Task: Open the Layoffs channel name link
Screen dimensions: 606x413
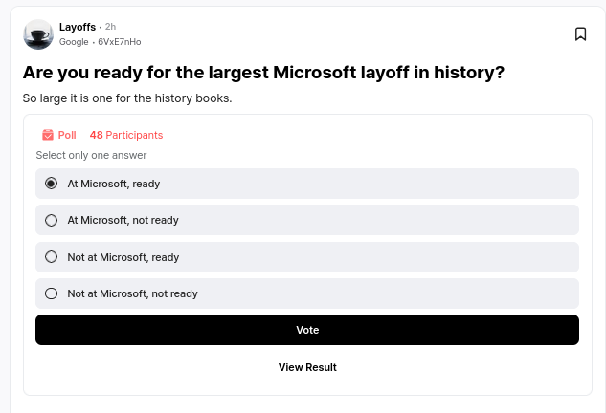Action: click(x=78, y=27)
